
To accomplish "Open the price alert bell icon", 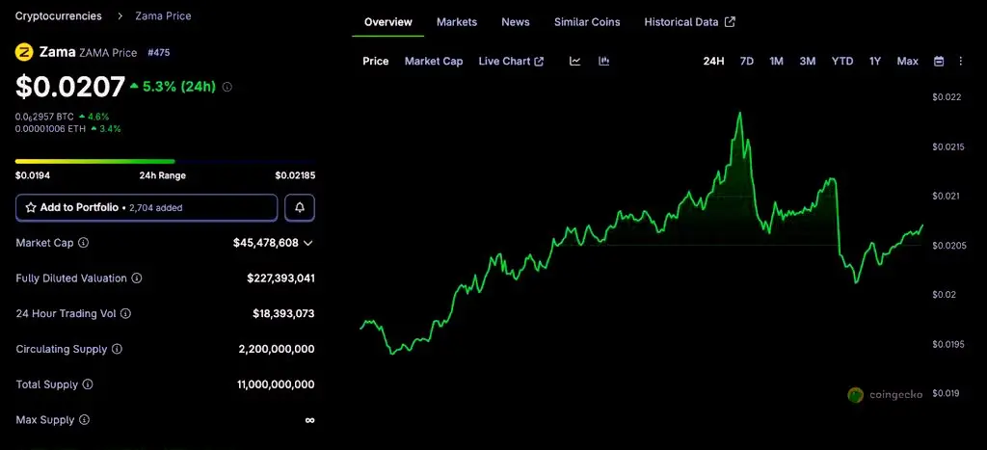I will [300, 208].
